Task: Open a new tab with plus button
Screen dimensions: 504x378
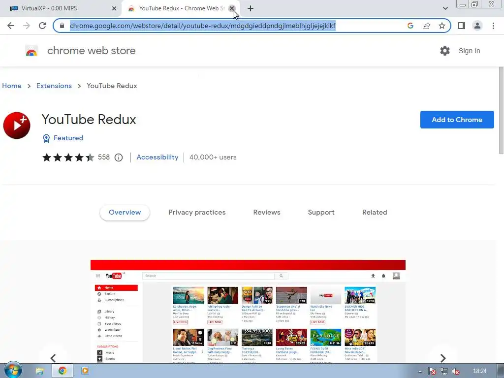Action: 251,8
